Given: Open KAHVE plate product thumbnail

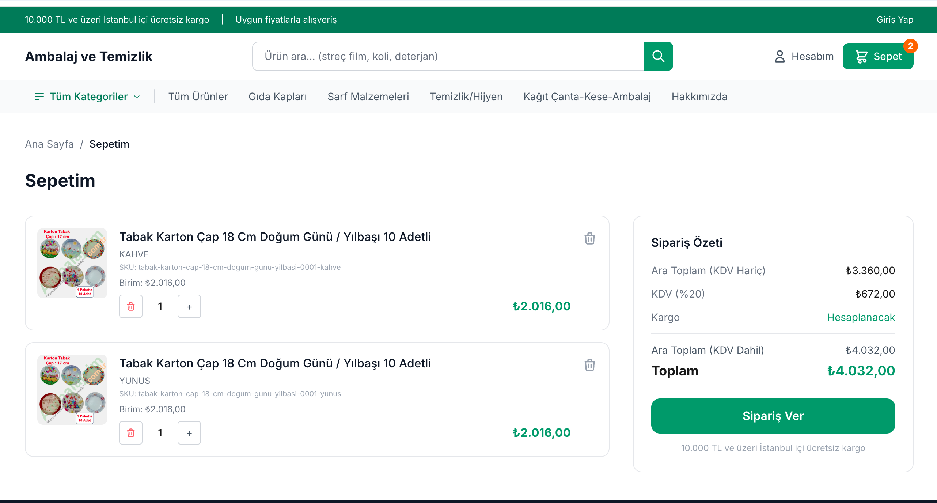Looking at the screenshot, I should [x=72, y=263].
